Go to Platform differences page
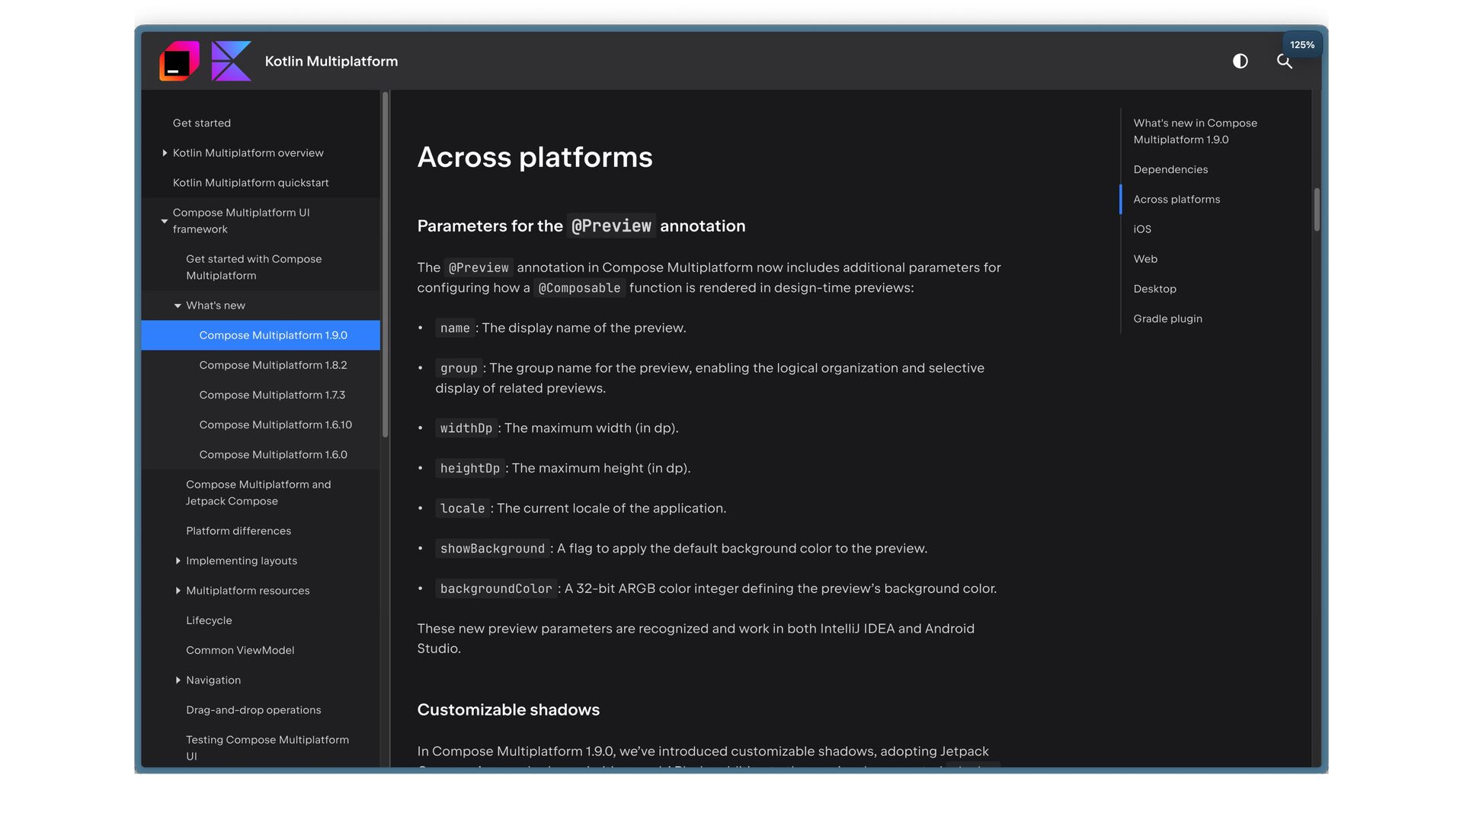Image resolution: width=1463 pixels, height=823 pixels. tap(238, 531)
